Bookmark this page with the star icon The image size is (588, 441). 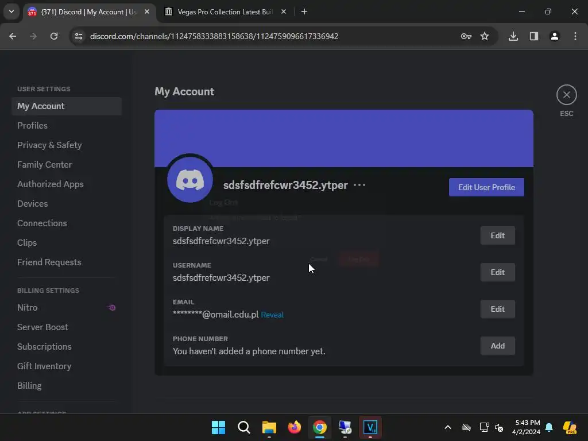(485, 36)
